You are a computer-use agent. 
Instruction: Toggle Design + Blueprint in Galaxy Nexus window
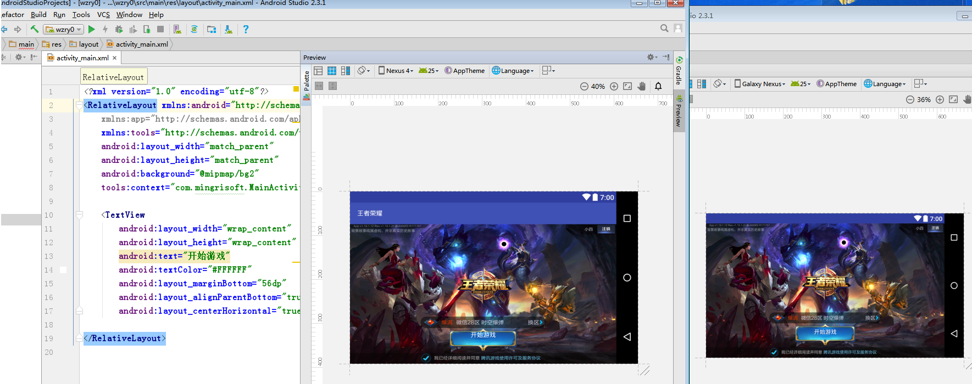tap(702, 84)
